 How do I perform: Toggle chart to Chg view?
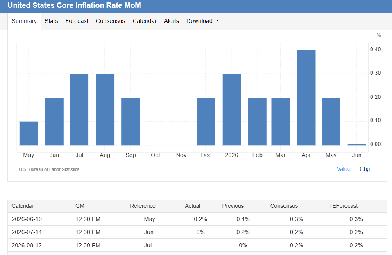(x=365, y=169)
